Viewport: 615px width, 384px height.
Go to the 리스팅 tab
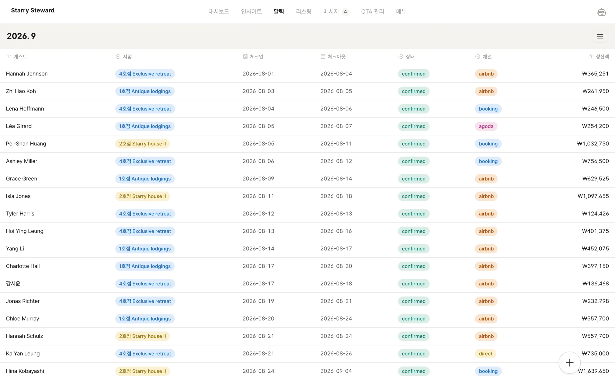coord(304,12)
